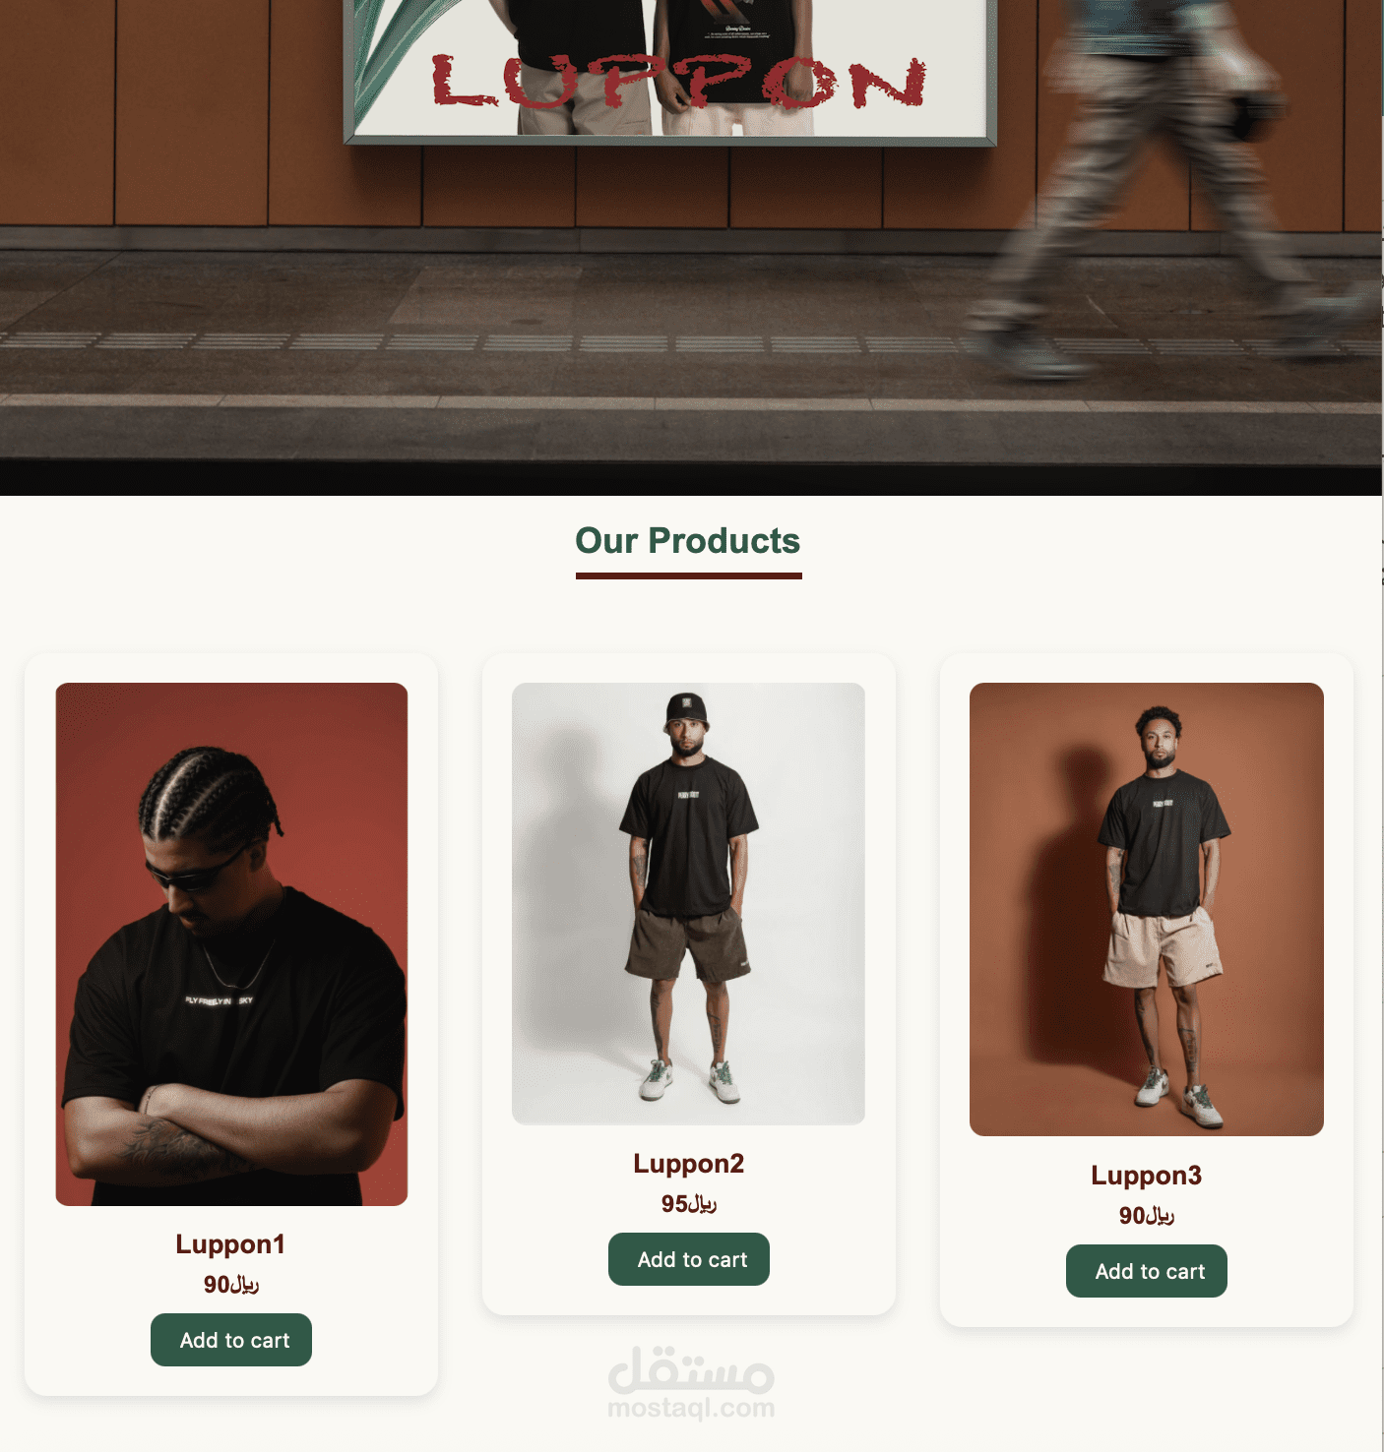This screenshot has width=1384, height=1452.
Task: Open the Luppon3 product image
Action: [1147, 909]
